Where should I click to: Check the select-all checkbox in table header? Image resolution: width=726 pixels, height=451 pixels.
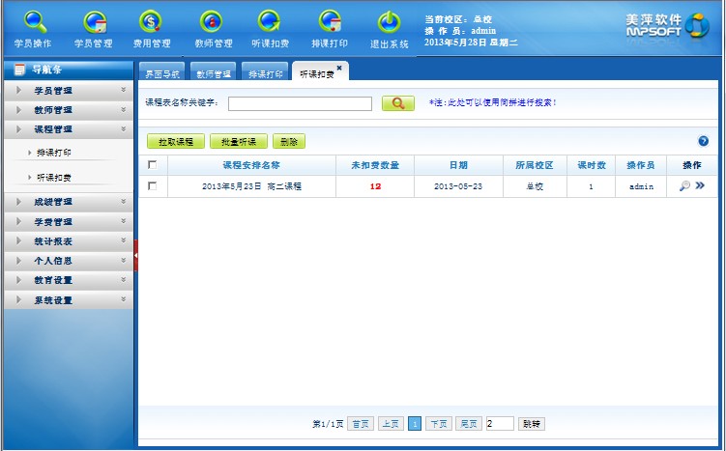point(152,165)
